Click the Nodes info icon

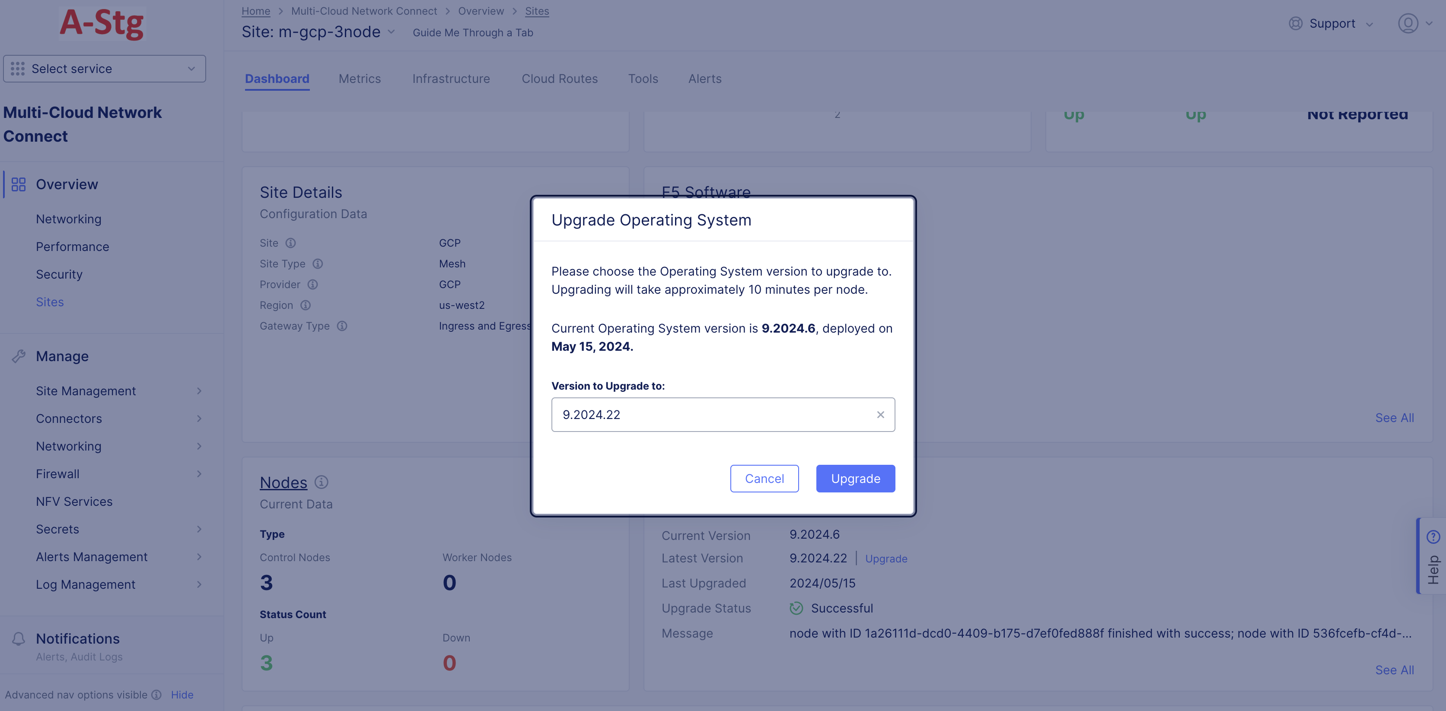pos(321,482)
